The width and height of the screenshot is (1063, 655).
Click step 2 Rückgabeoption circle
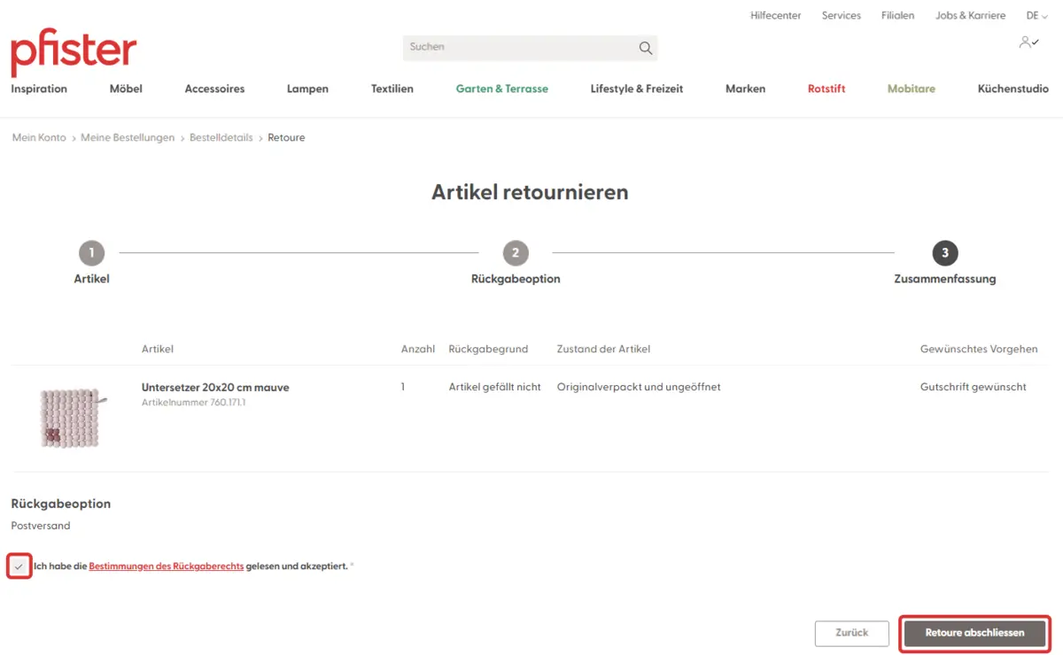tap(516, 253)
